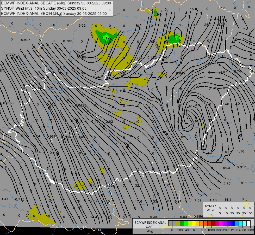Click the 17.6 value on the map
Viewport: 255px width, 235px height.
[139, 202]
